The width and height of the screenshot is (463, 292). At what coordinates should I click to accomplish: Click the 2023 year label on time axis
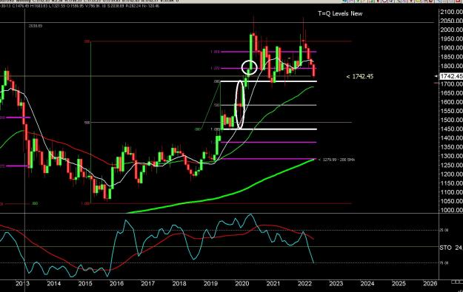pos(336,284)
